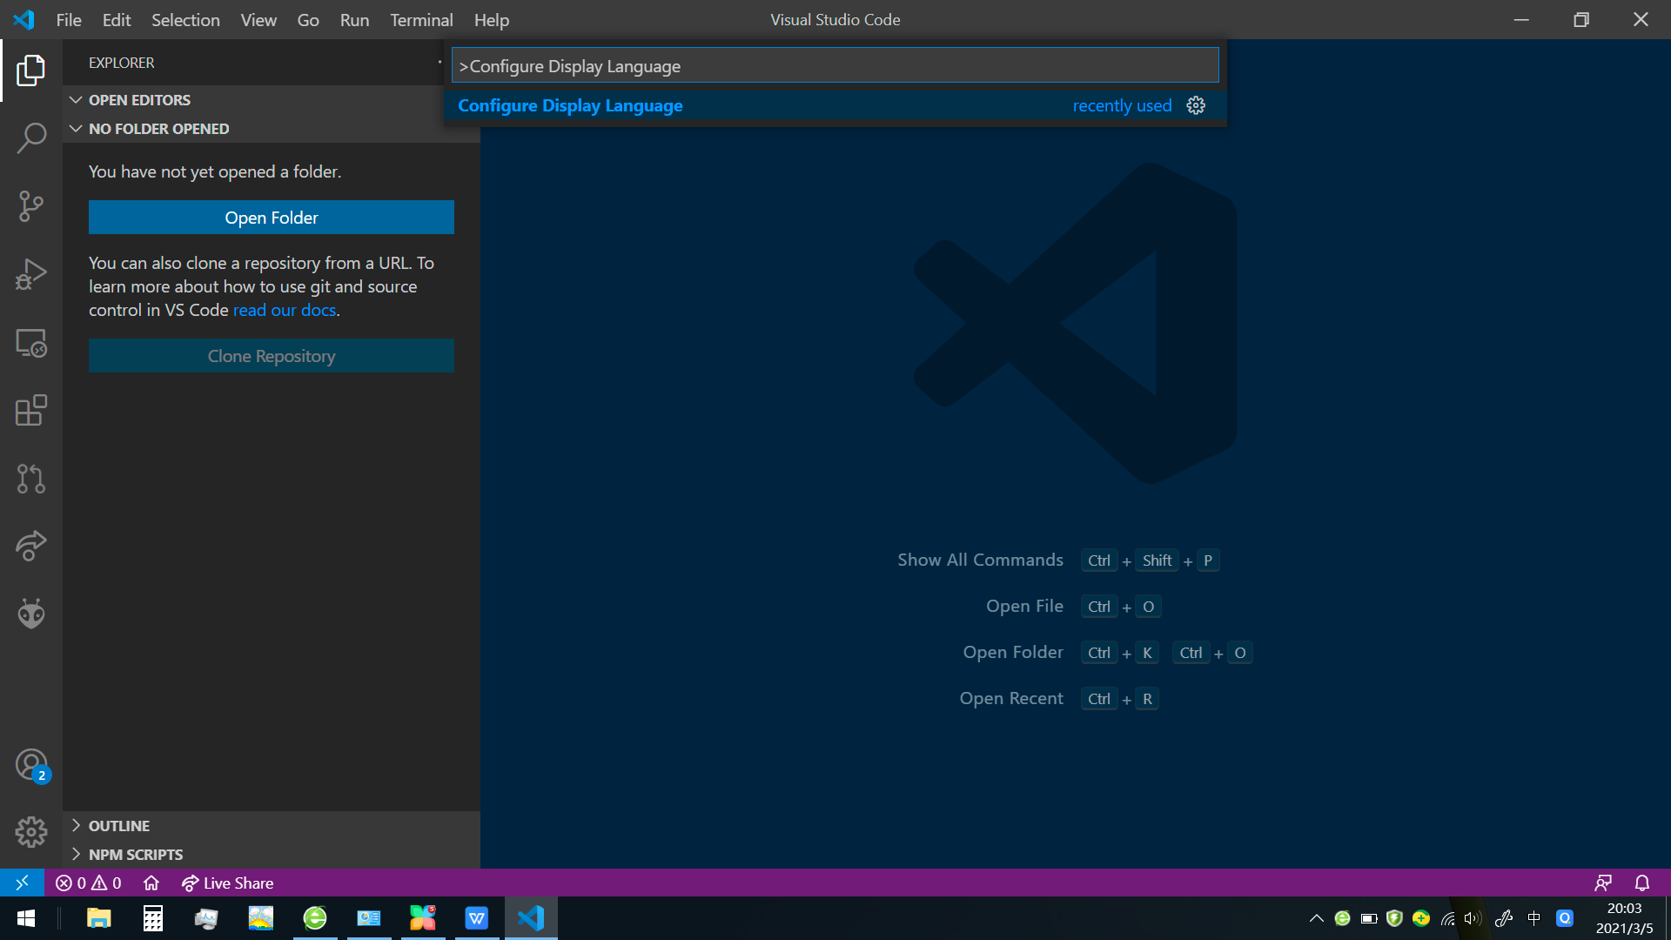This screenshot has width=1671, height=940.
Task: Click remote window indicator in status bar
Action: (x=22, y=883)
